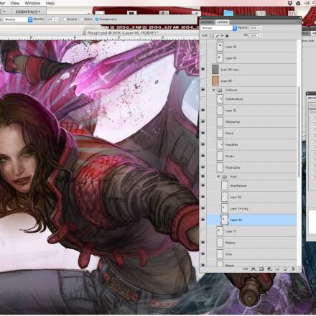Open the options bar Mode dropdown
Viewport: 316px width, 316px height.
point(18,19)
